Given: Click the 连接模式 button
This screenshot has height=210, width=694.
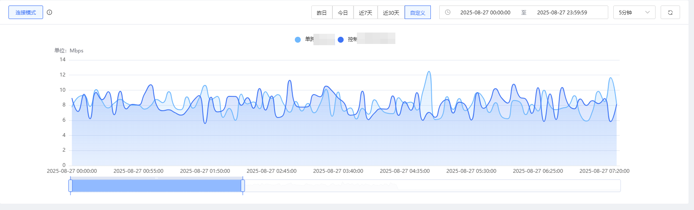Looking at the screenshot, I should [x=26, y=13].
